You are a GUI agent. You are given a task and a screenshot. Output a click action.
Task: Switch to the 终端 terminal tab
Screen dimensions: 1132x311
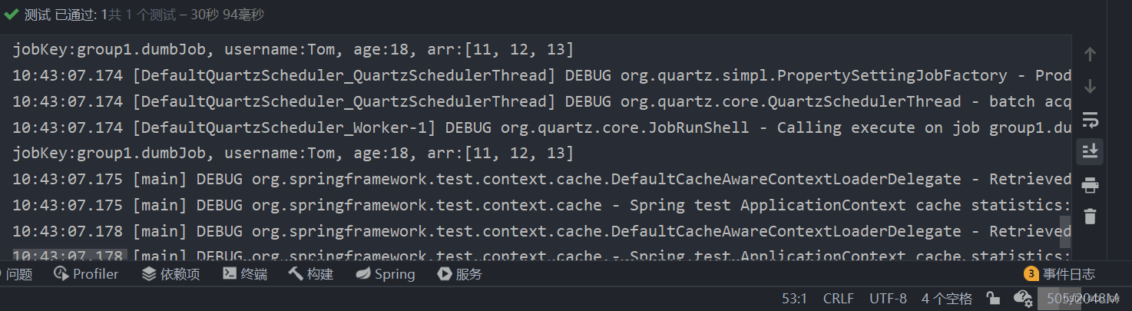point(245,274)
